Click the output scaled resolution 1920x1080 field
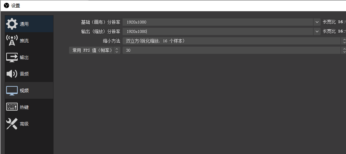The image size is (346, 154). (x=218, y=31)
